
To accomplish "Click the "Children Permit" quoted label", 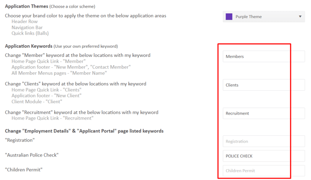I will coord(24,170).
